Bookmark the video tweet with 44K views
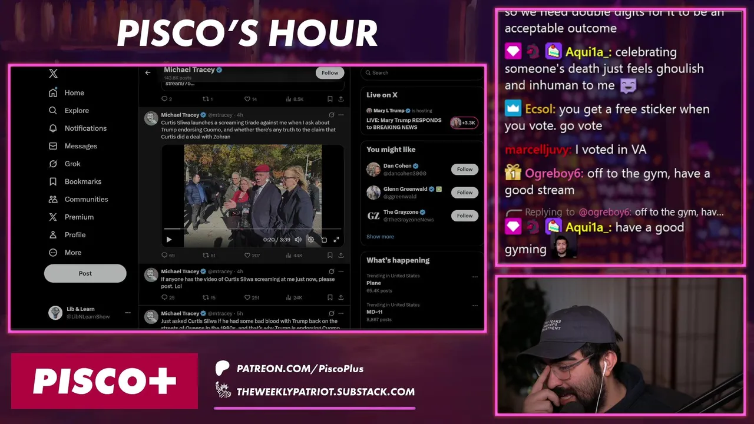 tap(330, 256)
